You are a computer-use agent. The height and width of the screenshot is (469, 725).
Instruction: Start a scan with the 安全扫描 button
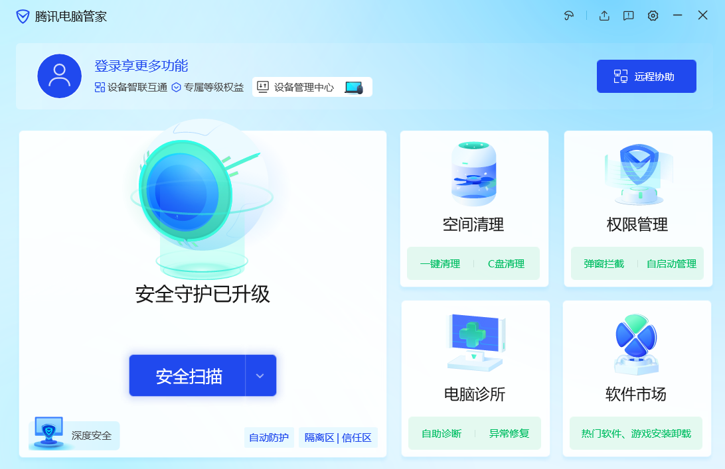coord(188,375)
